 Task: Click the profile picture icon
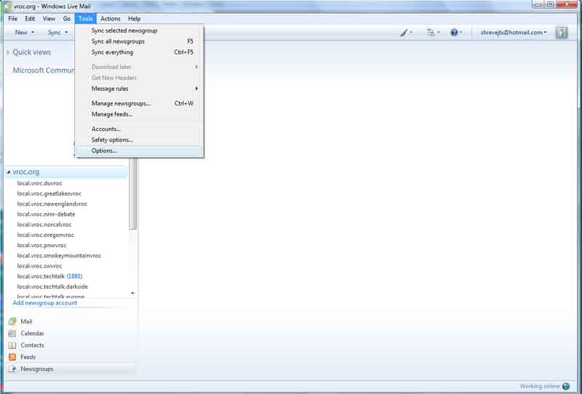coord(561,33)
